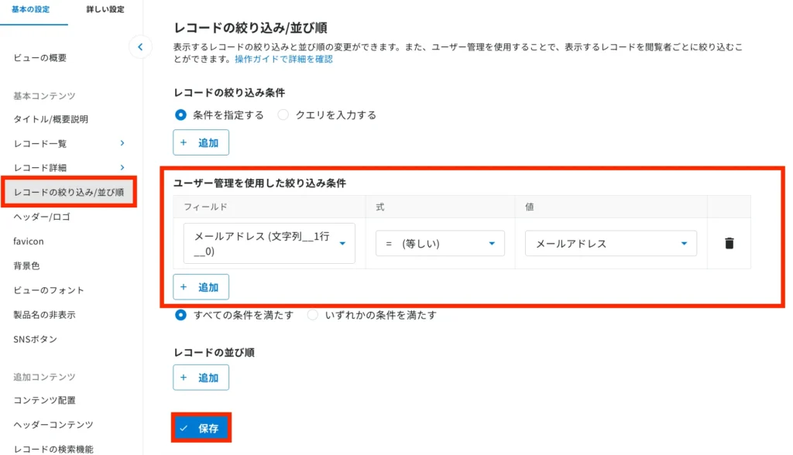Viewport: 793px width, 455px height.
Task: Open the 式 dropdown showing = (等しい)
Action: tap(440, 243)
